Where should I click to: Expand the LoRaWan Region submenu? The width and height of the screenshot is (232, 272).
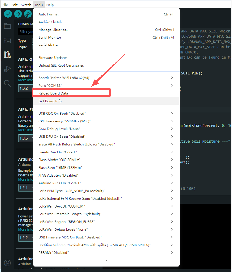coord(106,222)
